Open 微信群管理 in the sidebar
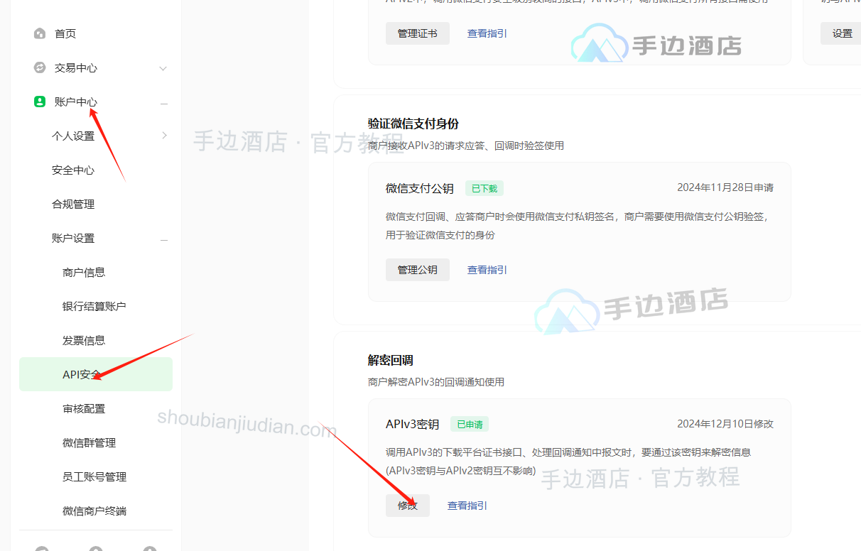 90,442
